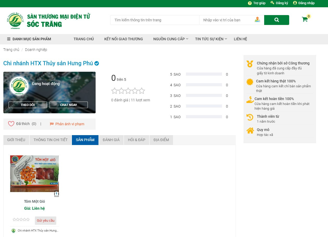Open the Tôm Một Gió product image
328x237 pixels.
click(34, 174)
